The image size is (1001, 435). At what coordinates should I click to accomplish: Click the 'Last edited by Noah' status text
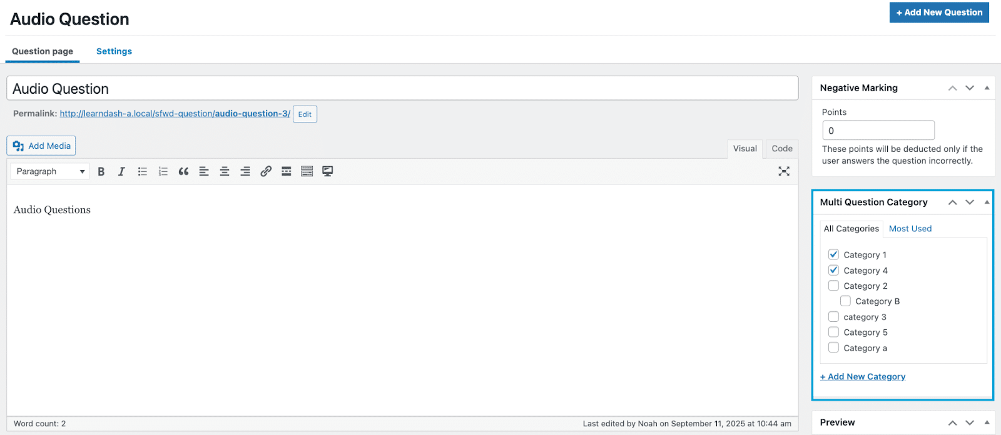[687, 424]
